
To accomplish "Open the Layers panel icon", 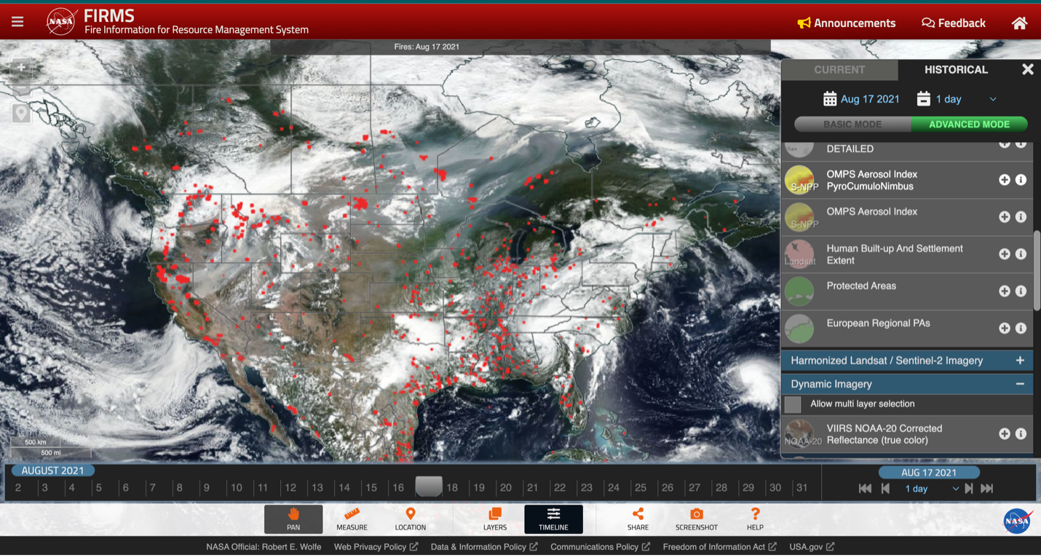I will point(494,519).
